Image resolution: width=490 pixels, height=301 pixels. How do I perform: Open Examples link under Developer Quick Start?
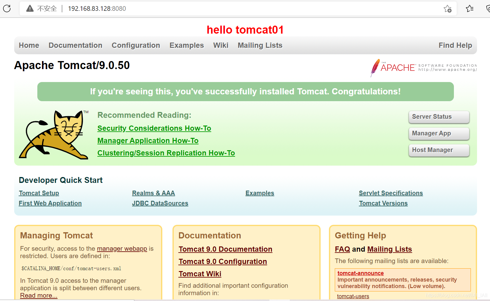pos(260,193)
